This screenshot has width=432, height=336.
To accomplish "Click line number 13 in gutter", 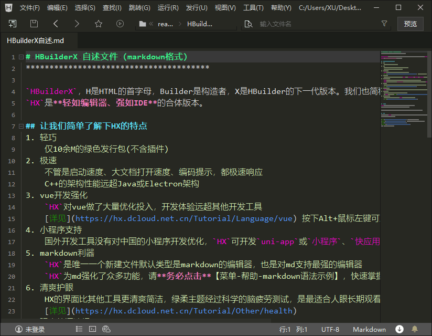I will (12, 196).
